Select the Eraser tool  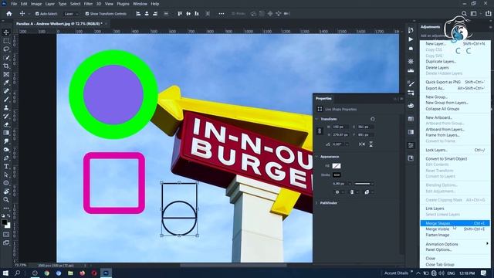[6, 124]
